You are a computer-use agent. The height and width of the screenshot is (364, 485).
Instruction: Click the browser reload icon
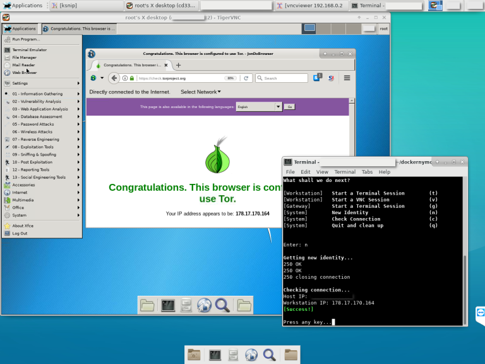(246, 78)
